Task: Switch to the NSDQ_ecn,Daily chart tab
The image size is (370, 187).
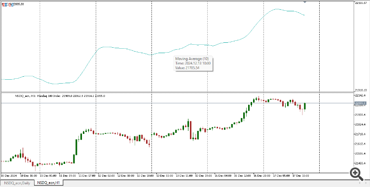Action: click(x=17, y=183)
